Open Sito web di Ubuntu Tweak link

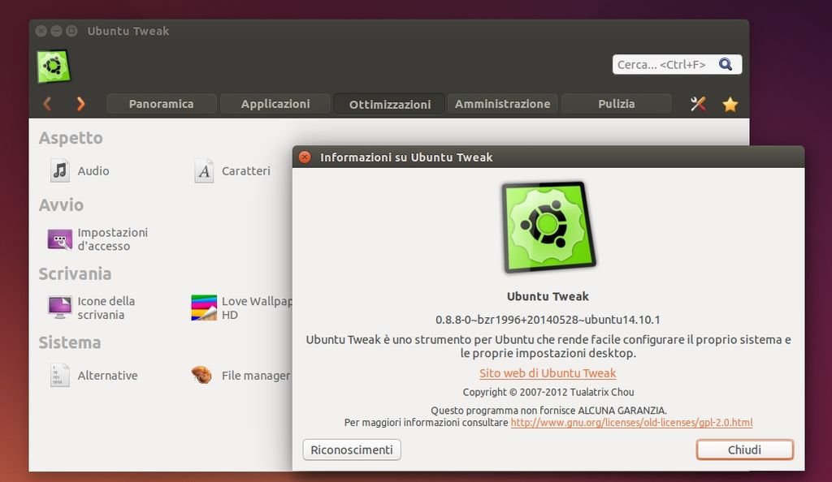pyautogui.click(x=548, y=373)
